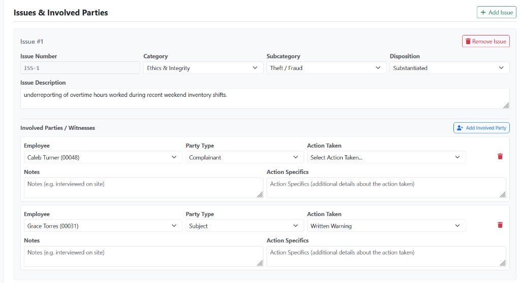Click the Issues & Involved Parties heading
Viewport: 520px width, 283px height.
[61, 13]
